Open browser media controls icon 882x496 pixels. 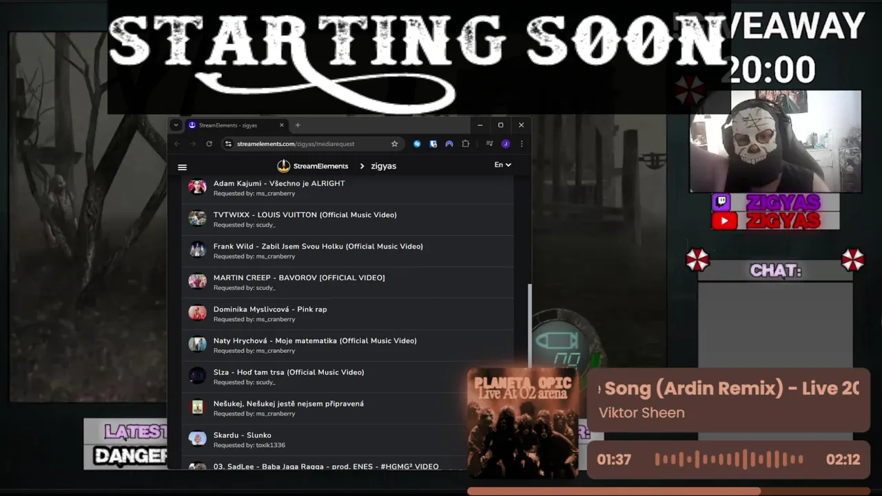tap(489, 144)
